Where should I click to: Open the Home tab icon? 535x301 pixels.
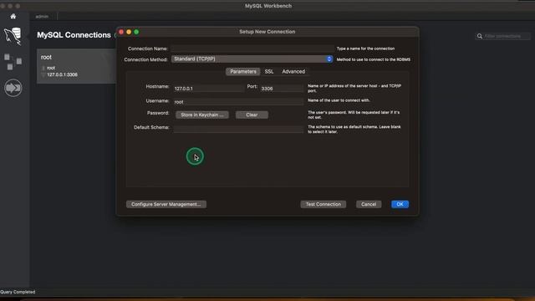pos(13,16)
